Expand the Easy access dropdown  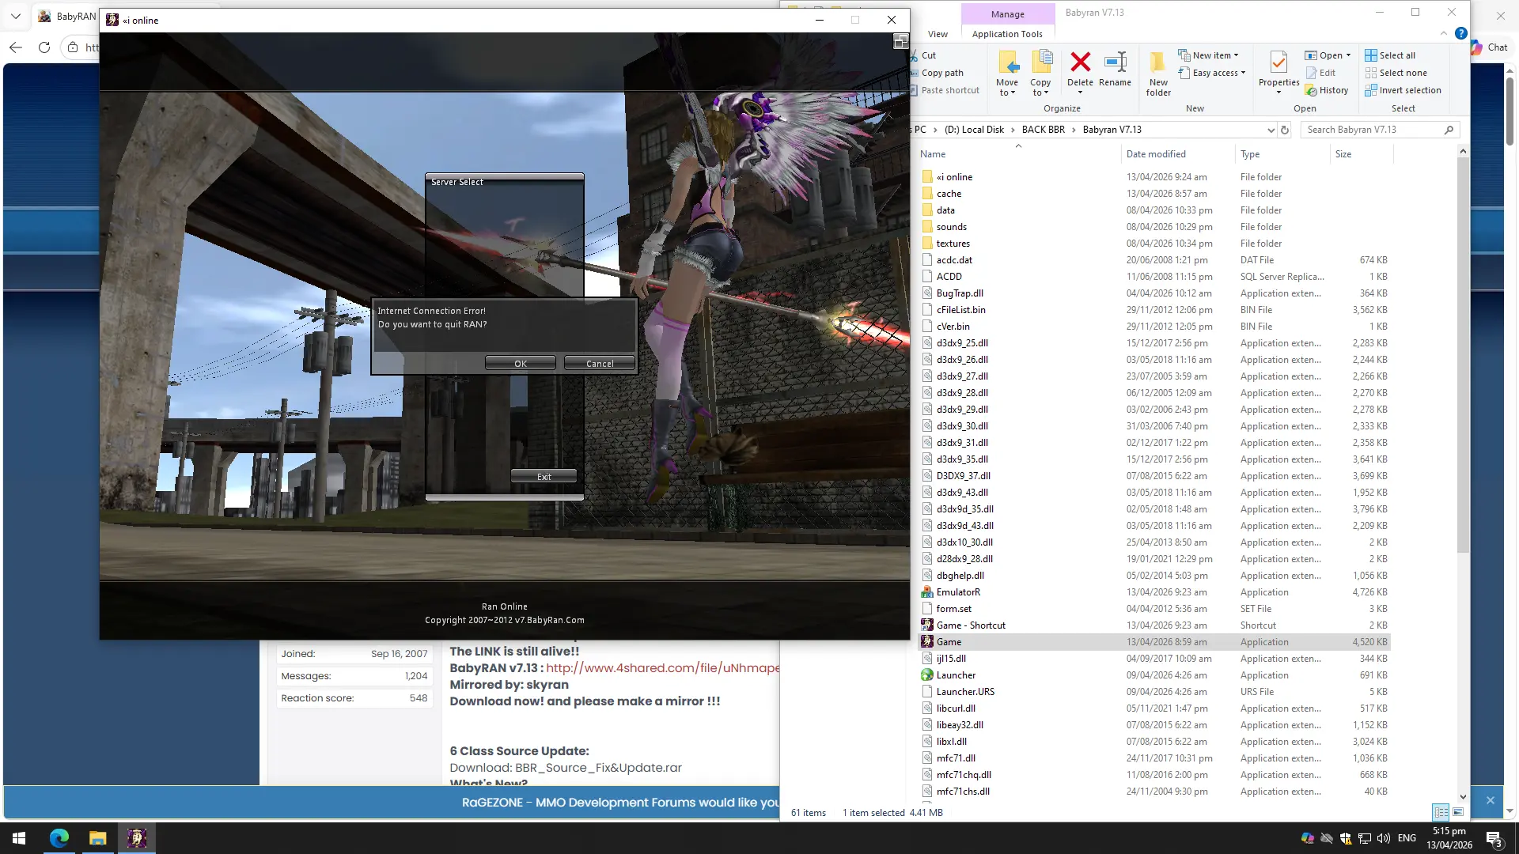click(x=1212, y=73)
